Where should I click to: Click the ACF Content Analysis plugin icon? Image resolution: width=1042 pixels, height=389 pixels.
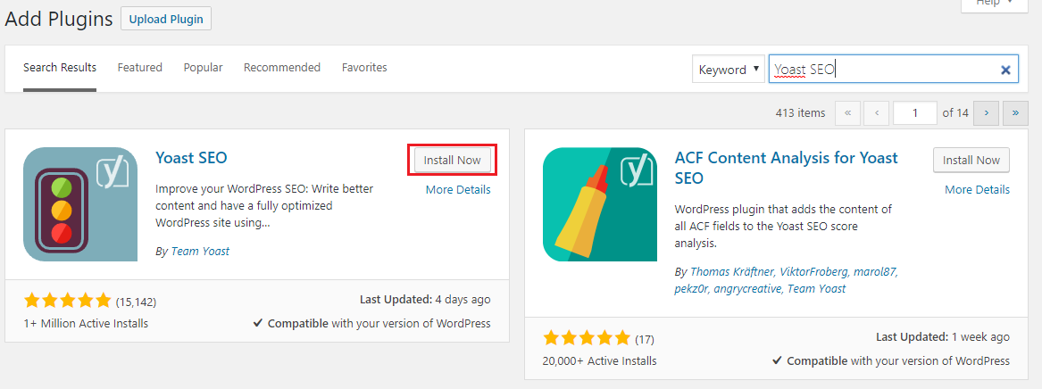click(x=600, y=204)
